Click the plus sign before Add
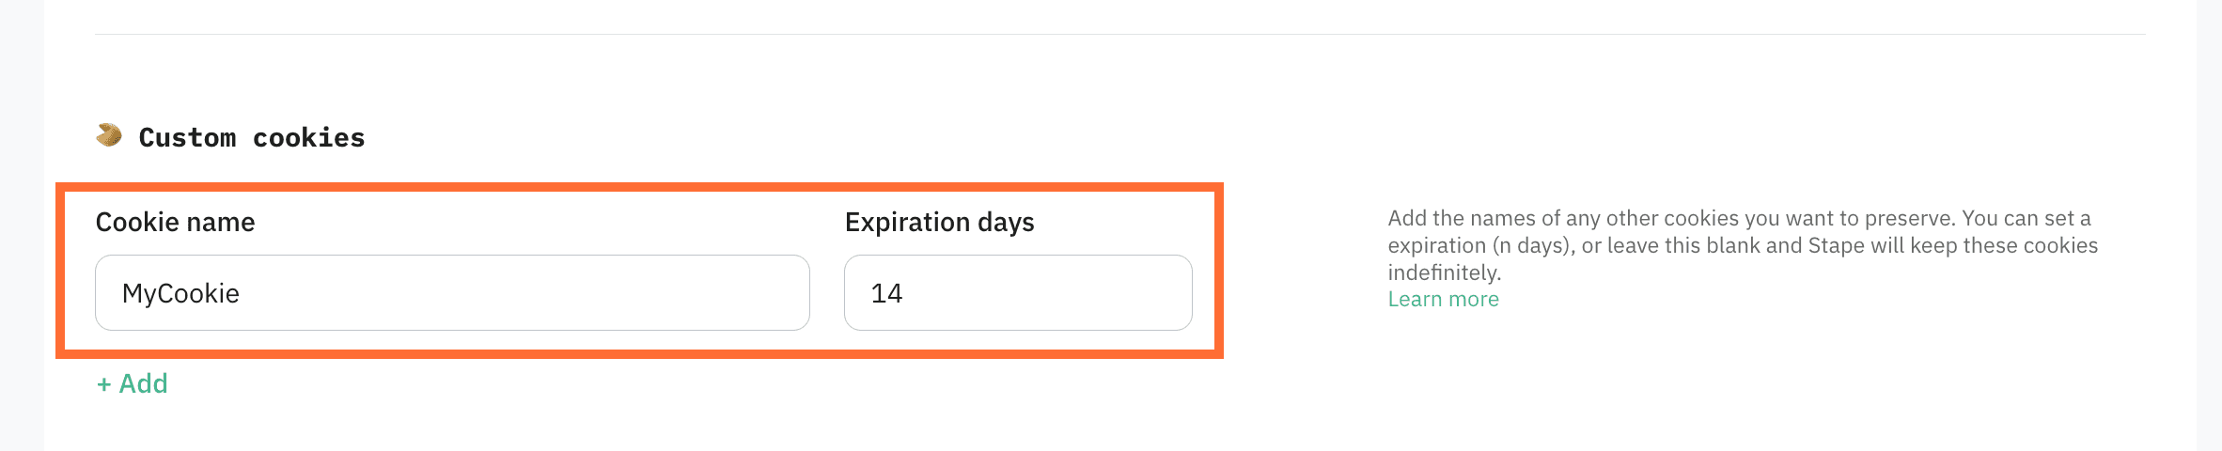The image size is (2222, 451). [103, 384]
